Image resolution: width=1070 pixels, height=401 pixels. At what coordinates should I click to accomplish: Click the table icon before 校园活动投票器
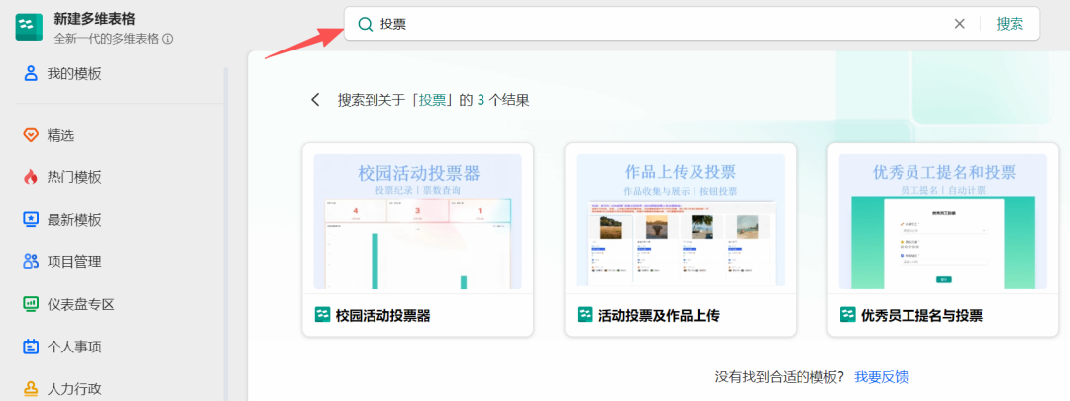click(322, 315)
